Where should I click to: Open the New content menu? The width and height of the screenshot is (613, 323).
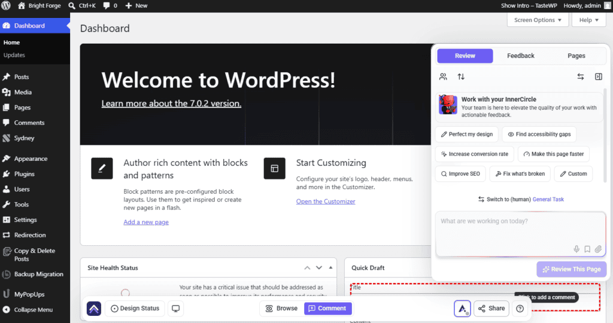136,5
